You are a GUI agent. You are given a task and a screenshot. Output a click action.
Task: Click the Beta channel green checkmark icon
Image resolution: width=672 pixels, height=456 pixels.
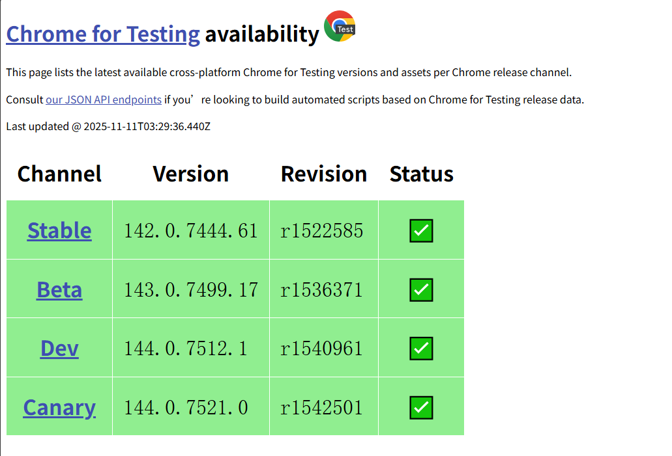[x=421, y=289]
